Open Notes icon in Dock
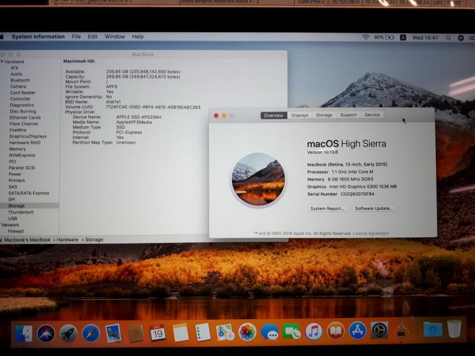 point(180,333)
